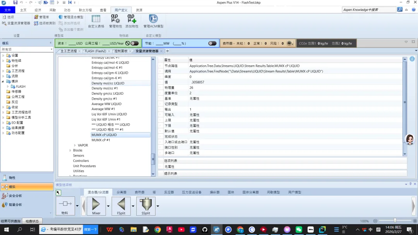The width and height of the screenshot is (418, 235).
Task: Click the blue info icon at properties panel
Action: point(412,59)
